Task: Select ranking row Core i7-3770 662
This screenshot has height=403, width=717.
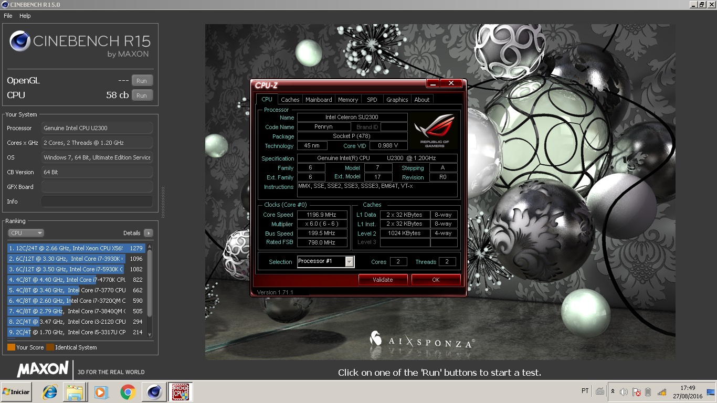Action: [x=76, y=290]
